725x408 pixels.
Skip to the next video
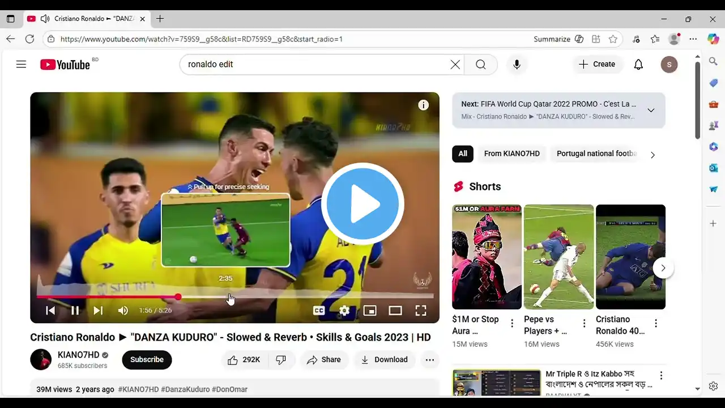tap(98, 311)
